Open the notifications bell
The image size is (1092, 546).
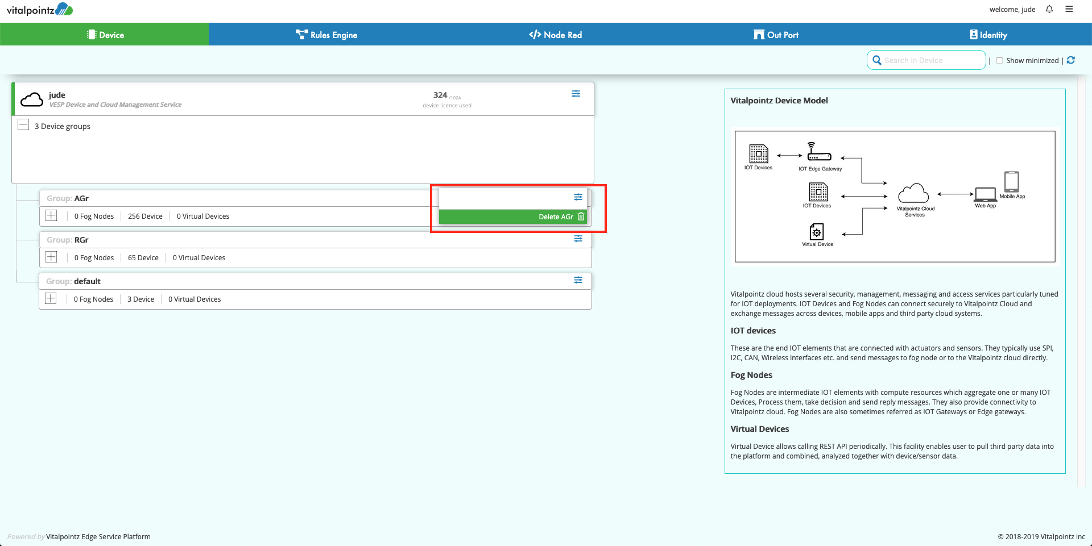click(1049, 9)
